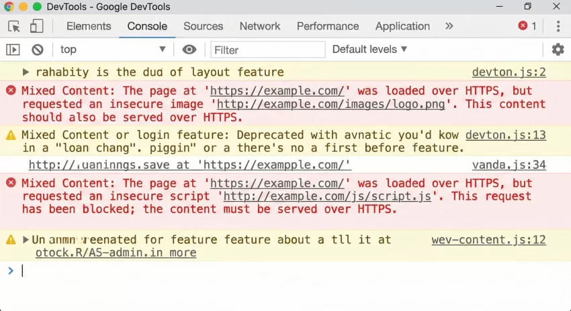Open source link devton.js:13

[x=505, y=135]
